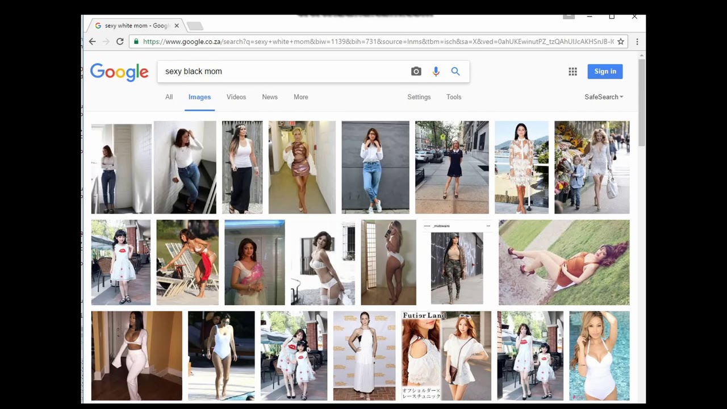This screenshot has width=727, height=409.
Task: Open the swimming pool white swimsuit thumbnail
Action: pos(599,356)
